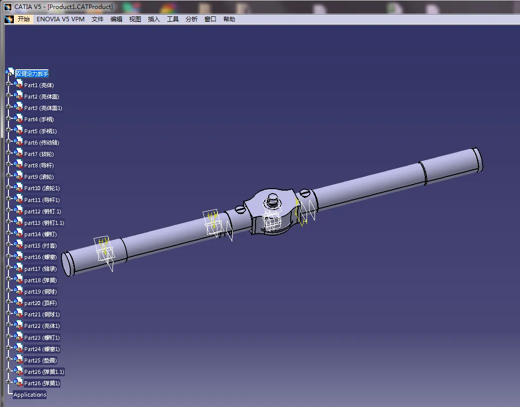Click part icon of Part1 (壳体)
This screenshot has height=407, width=520.
19,84
